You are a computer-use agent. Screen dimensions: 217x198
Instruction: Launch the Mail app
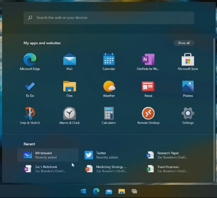coord(69,62)
